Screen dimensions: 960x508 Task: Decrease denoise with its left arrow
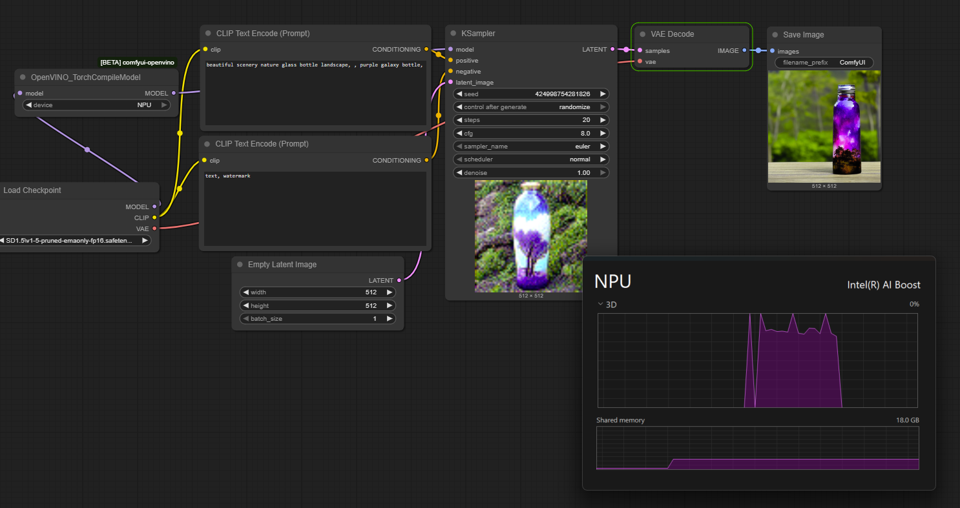point(459,172)
